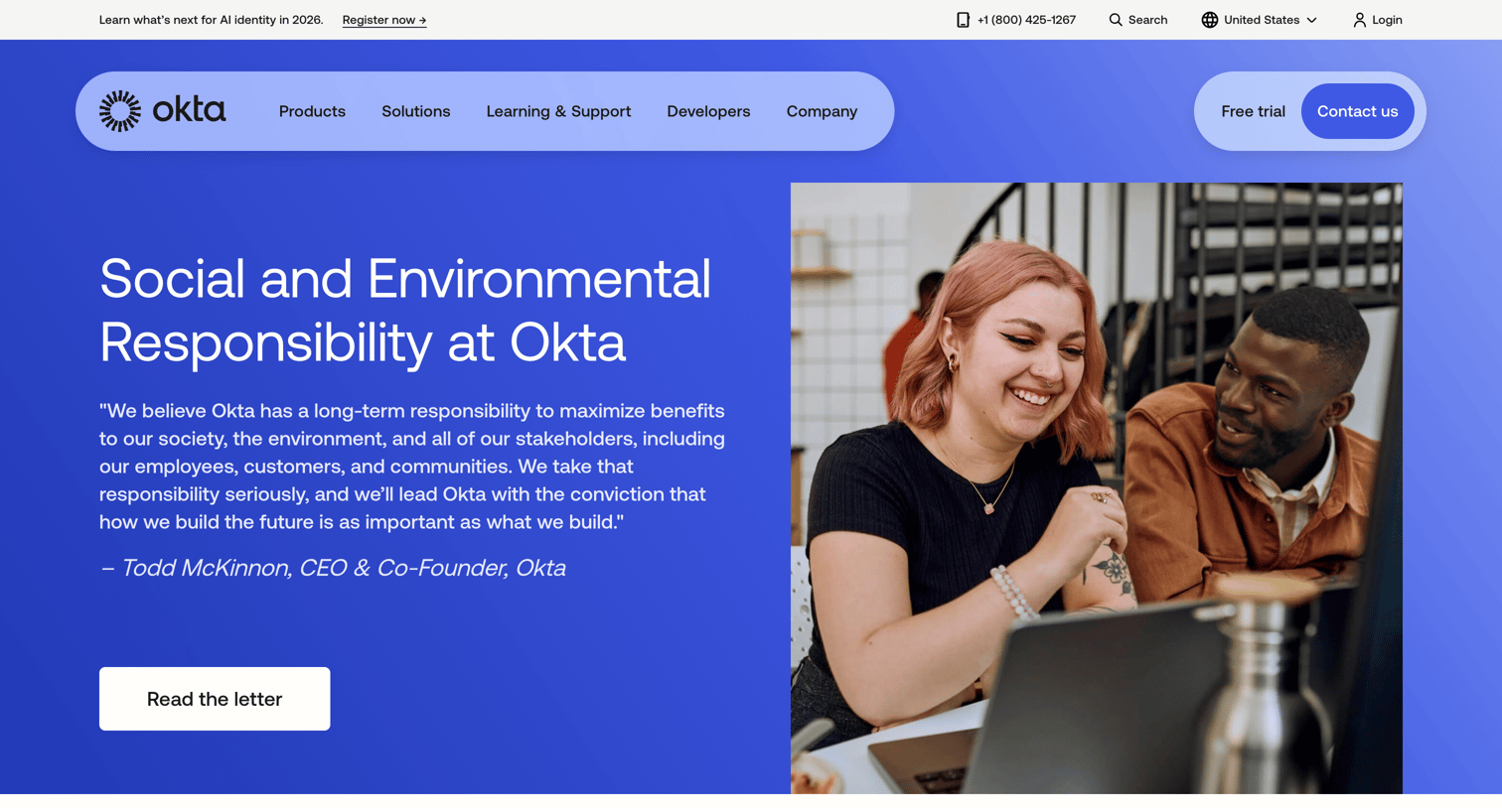Expand the United States region chevron

(1311, 20)
